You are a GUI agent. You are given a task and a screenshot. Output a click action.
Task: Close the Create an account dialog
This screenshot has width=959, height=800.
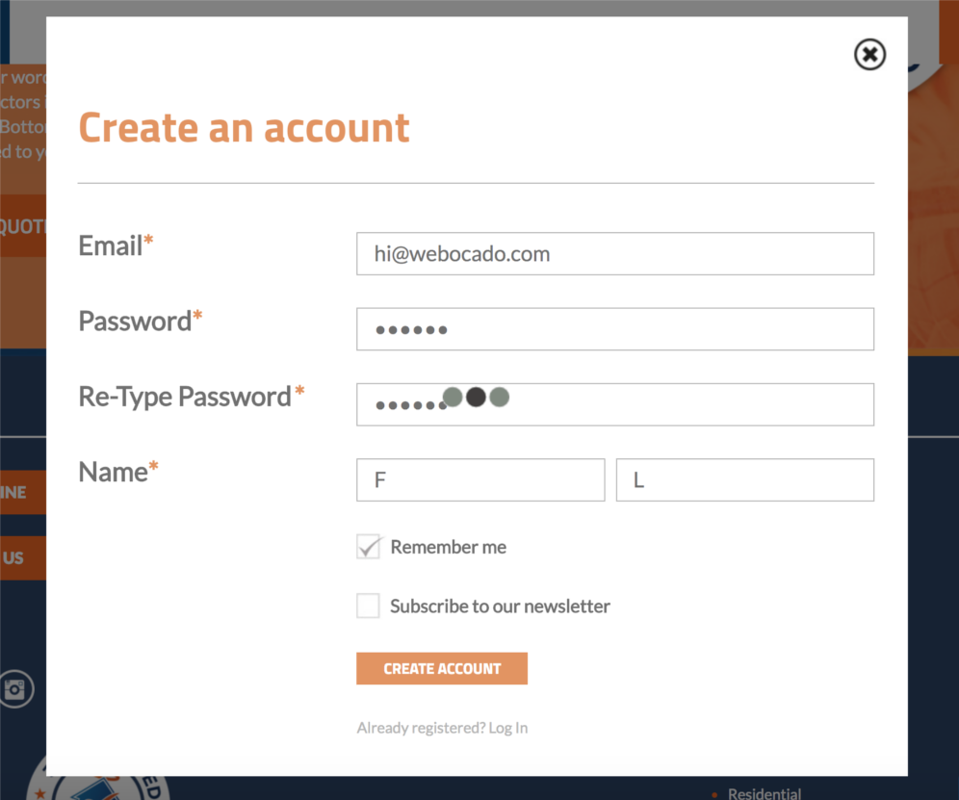pos(869,55)
